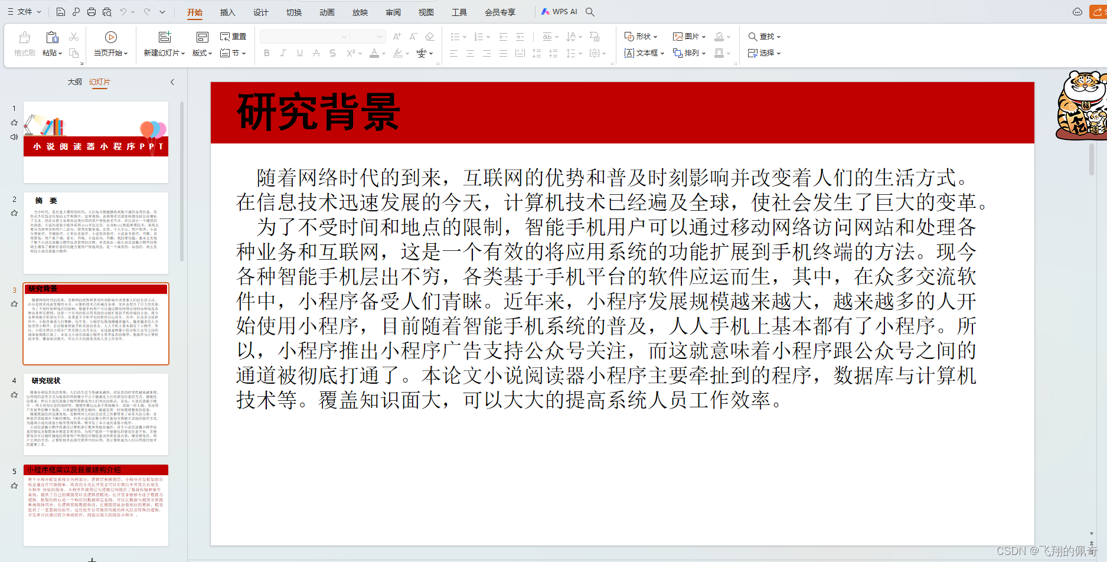Screen dimensions: 1107x562
Task: Click the copy icon below scissors
Action: tap(74, 53)
